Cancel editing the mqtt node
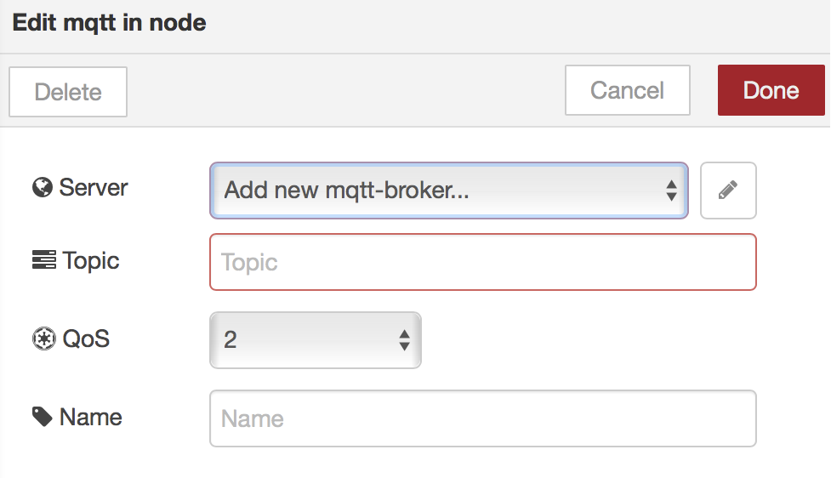The height and width of the screenshot is (478, 831). coord(627,90)
